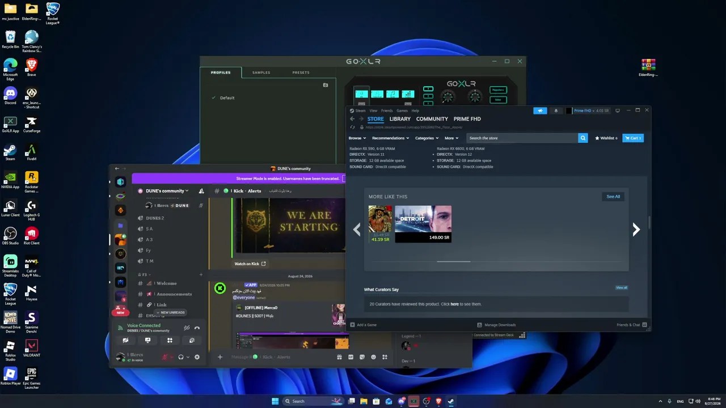
Task: Open Discord soundboard button
Action: (x=192, y=341)
